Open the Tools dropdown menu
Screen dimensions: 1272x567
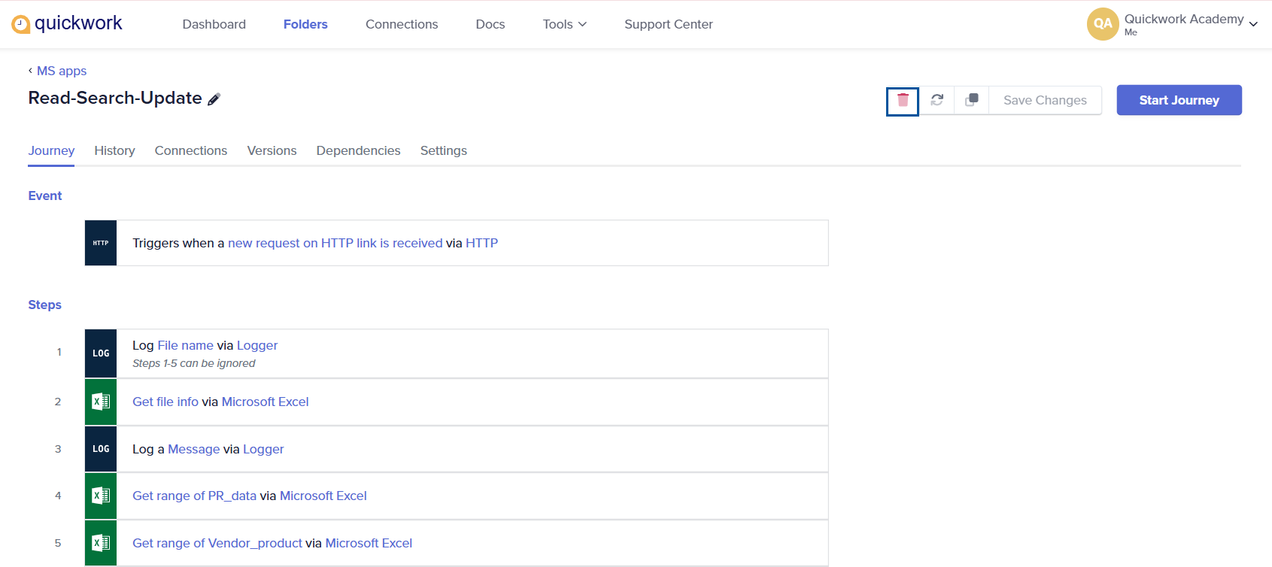pyautogui.click(x=564, y=24)
